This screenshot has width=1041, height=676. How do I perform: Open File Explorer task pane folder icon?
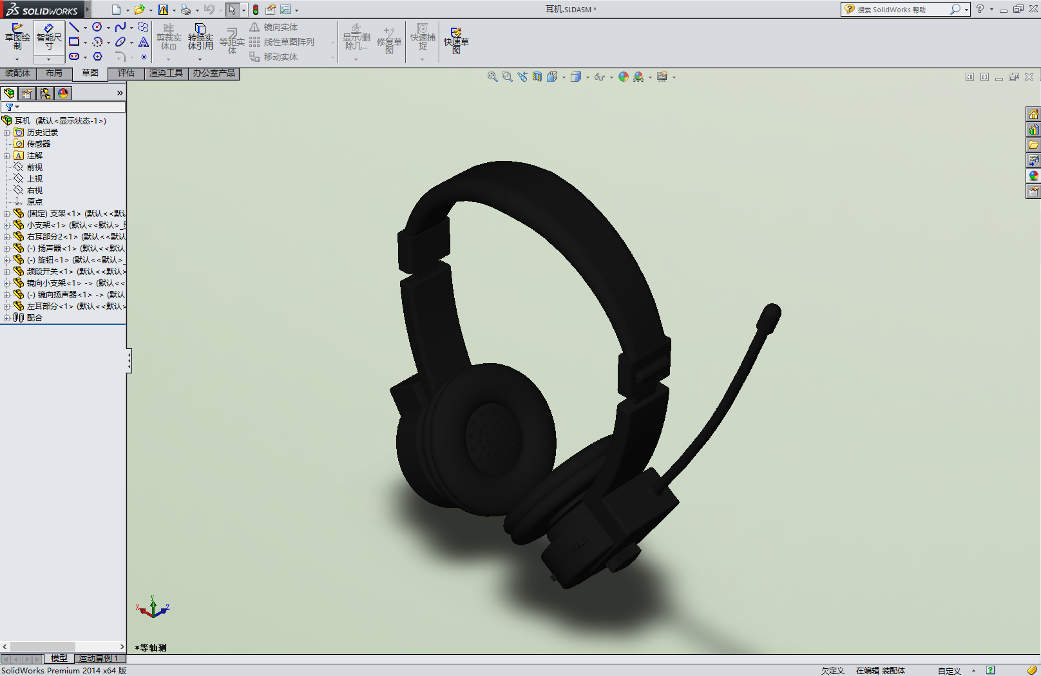coord(1033,145)
